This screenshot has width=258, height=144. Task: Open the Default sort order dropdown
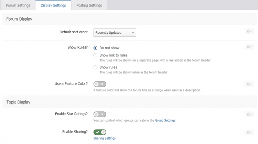pos(115,33)
